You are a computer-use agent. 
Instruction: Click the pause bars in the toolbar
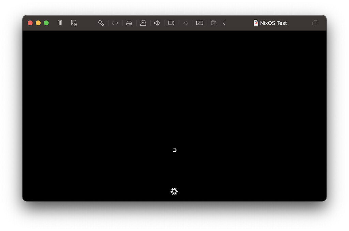point(60,23)
